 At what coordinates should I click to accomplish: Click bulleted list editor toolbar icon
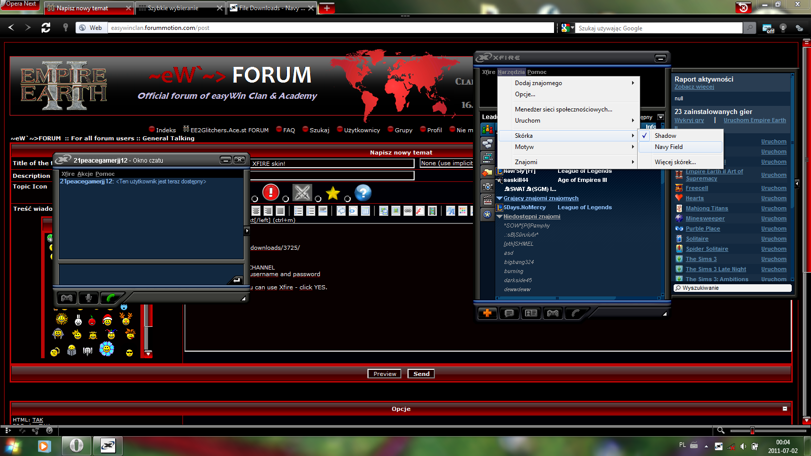[x=299, y=211]
